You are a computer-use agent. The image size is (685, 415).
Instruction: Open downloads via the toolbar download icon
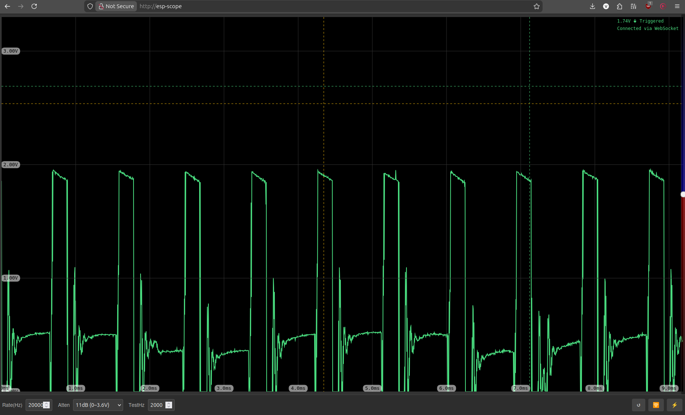[592, 6]
